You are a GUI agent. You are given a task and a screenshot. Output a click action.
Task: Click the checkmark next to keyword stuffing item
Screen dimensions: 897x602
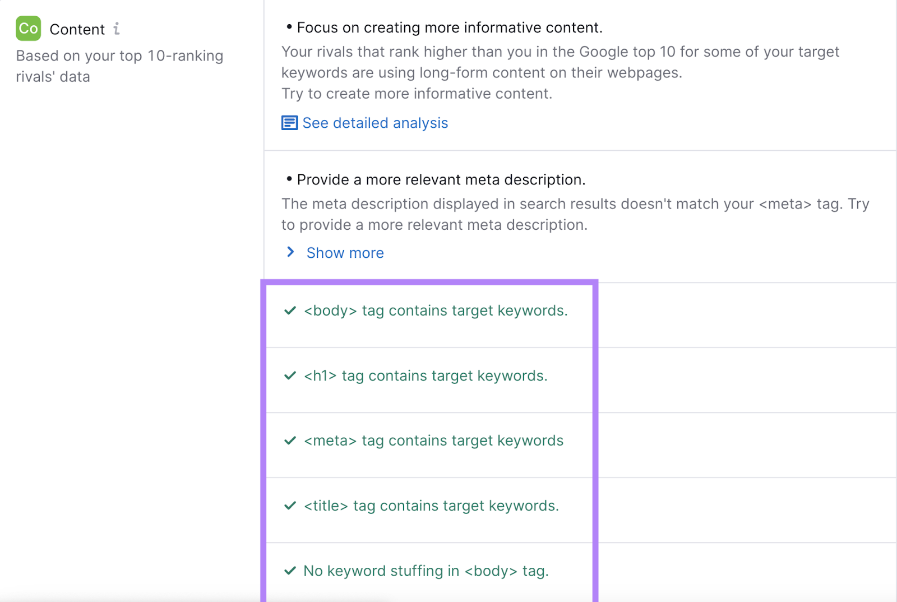click(x=289, y=571)
